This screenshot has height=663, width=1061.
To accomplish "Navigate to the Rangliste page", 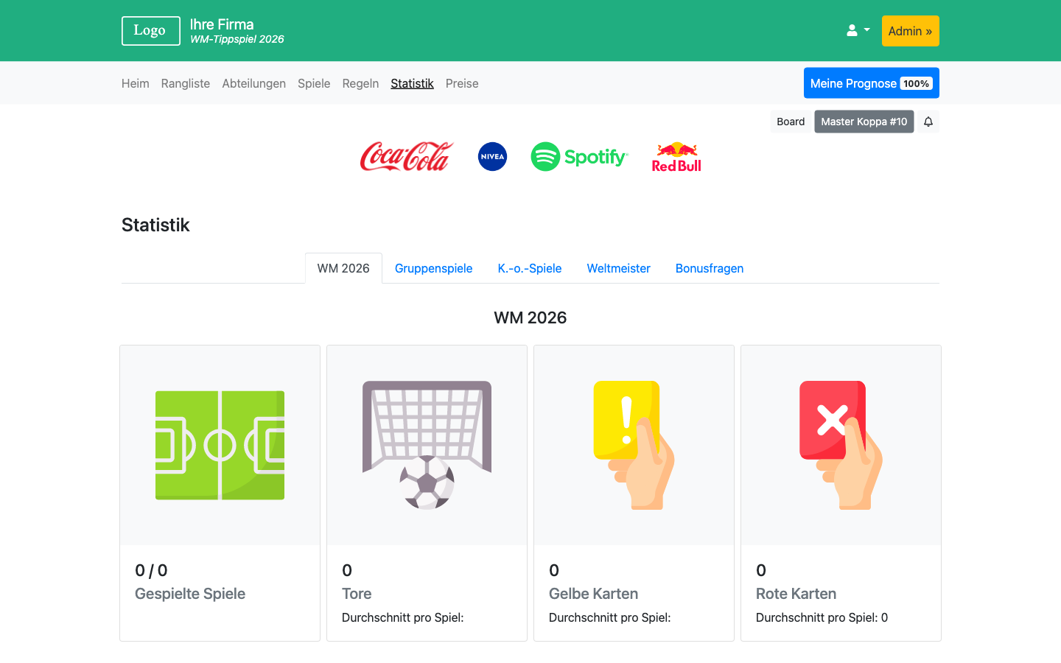I will [x=185, y=83].
